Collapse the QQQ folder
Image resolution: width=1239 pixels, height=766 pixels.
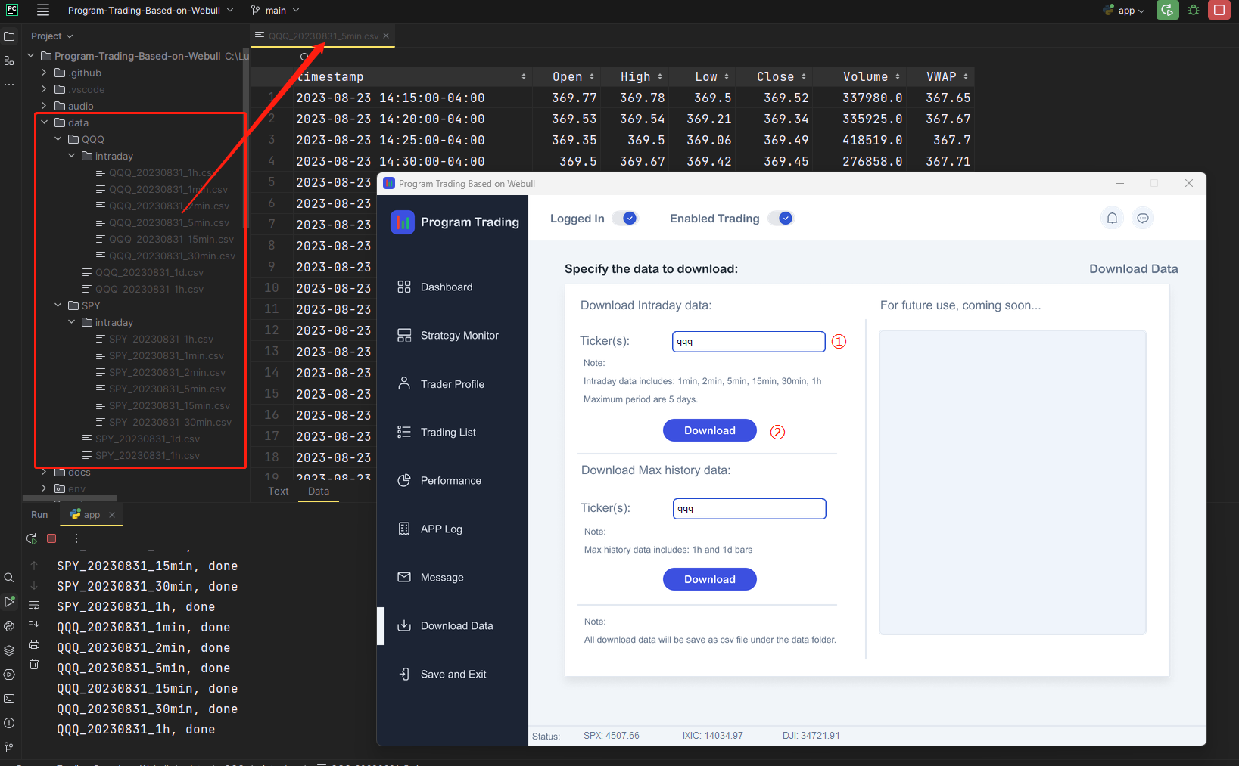(x=58, y=139)
